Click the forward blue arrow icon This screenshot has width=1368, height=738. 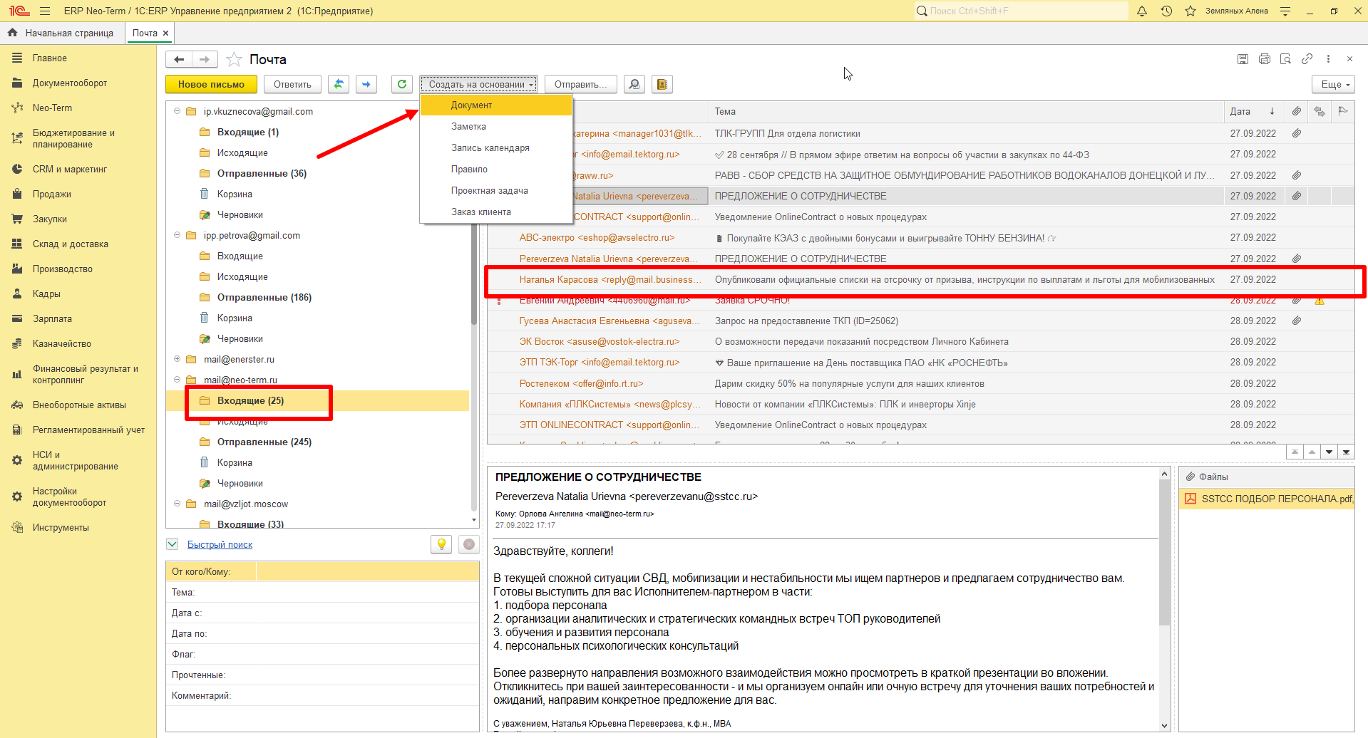click(366, 84)
